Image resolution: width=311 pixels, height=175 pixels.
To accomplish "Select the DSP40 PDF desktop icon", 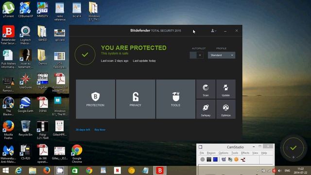I will click(x=43, y=105).
